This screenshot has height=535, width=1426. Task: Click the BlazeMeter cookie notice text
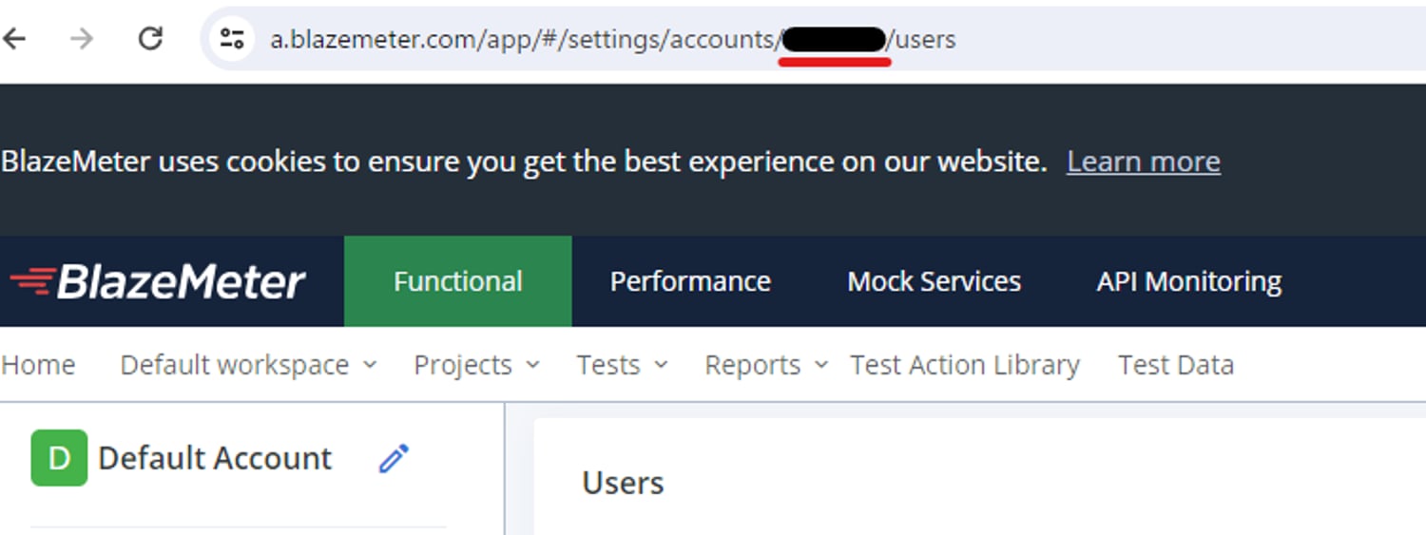[524, 162]
